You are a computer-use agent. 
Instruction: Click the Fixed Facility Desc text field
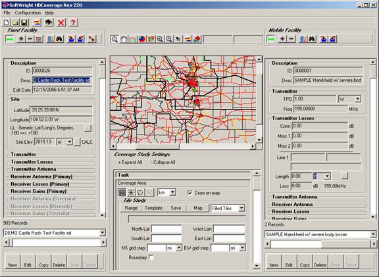click(62, 80)
